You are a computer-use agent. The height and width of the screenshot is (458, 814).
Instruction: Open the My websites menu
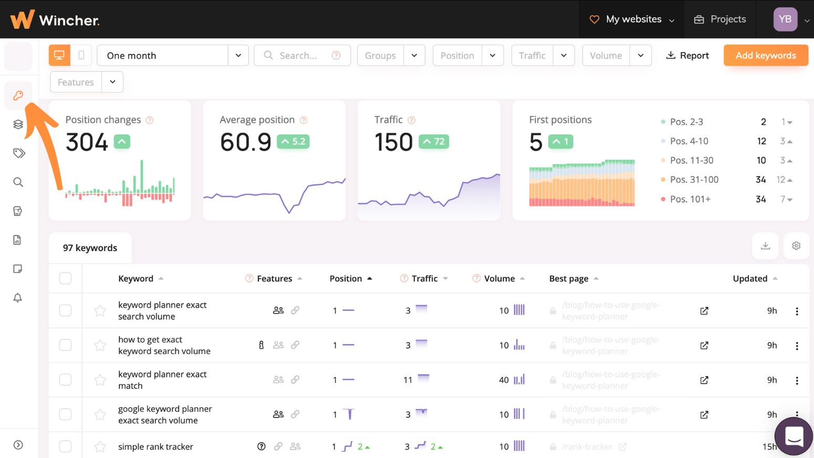(632, 19)
